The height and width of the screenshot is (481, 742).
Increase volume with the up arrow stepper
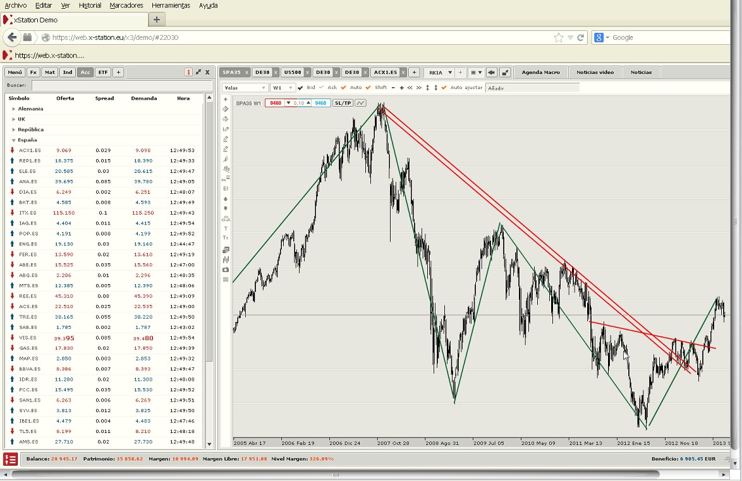[x=308, y=103]
